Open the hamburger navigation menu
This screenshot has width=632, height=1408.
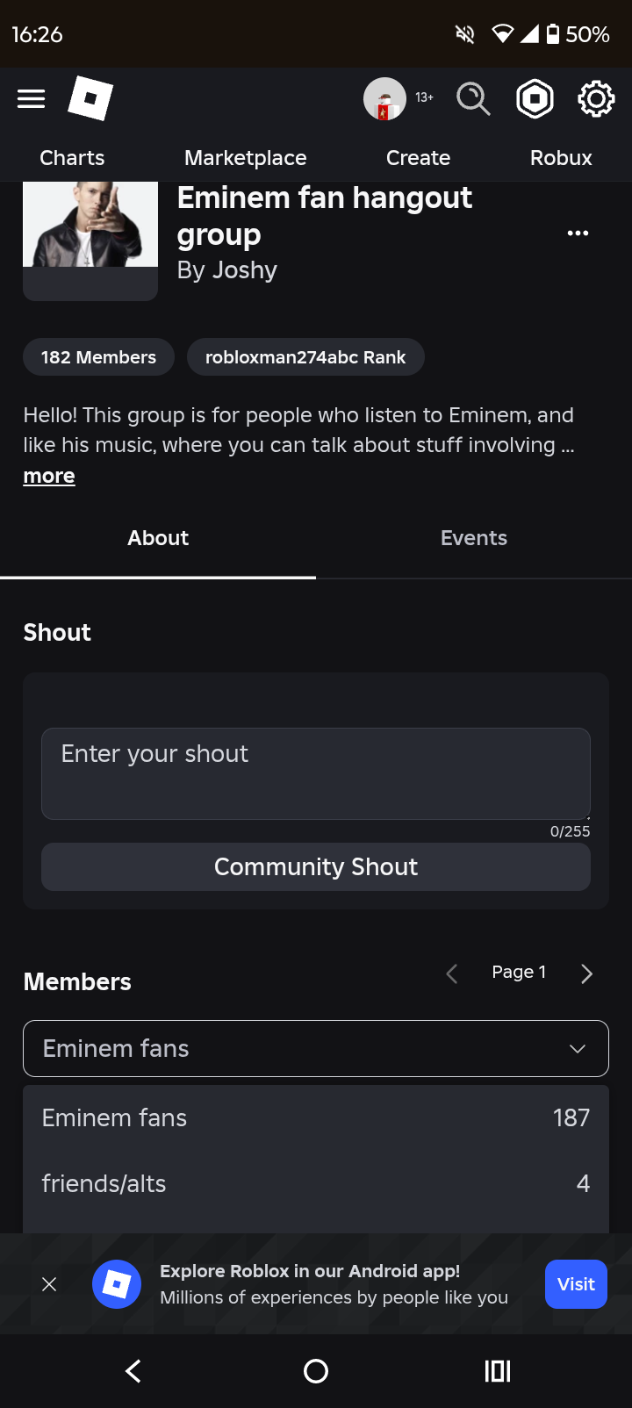point(32,98)
